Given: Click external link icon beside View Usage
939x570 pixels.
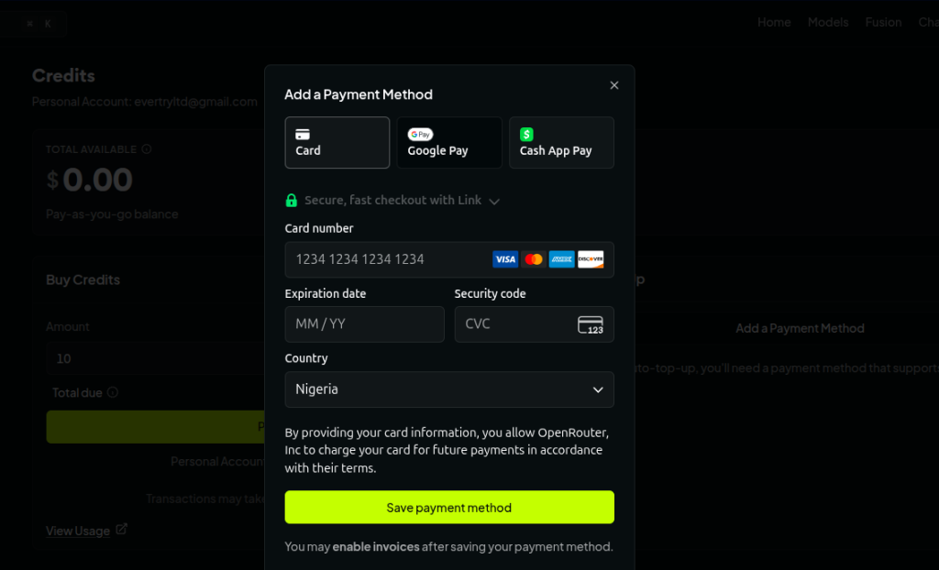Looking at the screenshot, I should [x=122, y=529].
